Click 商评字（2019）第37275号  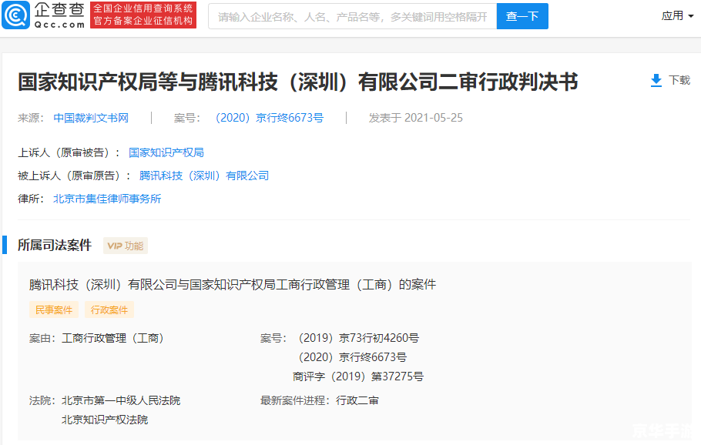click(358, 376)
